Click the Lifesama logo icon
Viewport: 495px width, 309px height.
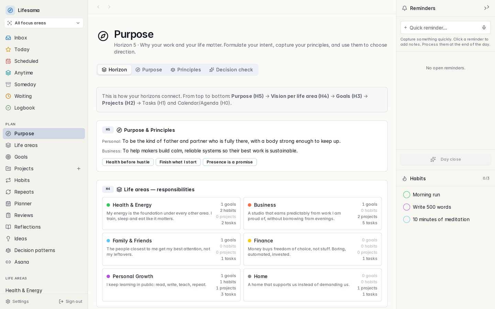pos(10,10)
